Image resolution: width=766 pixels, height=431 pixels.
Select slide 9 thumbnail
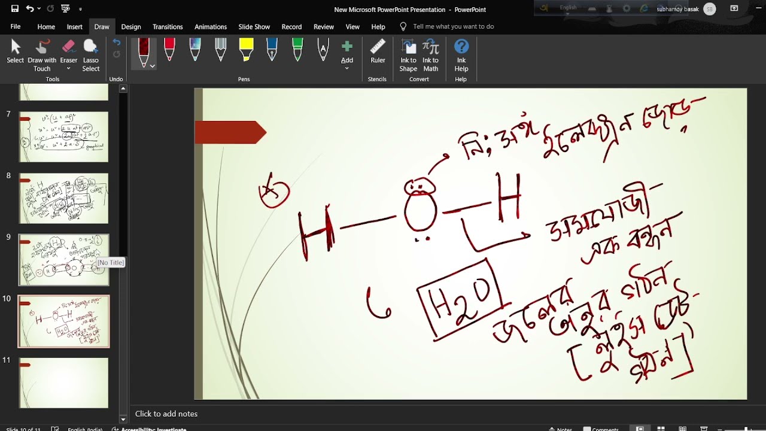tap(64, 260)
